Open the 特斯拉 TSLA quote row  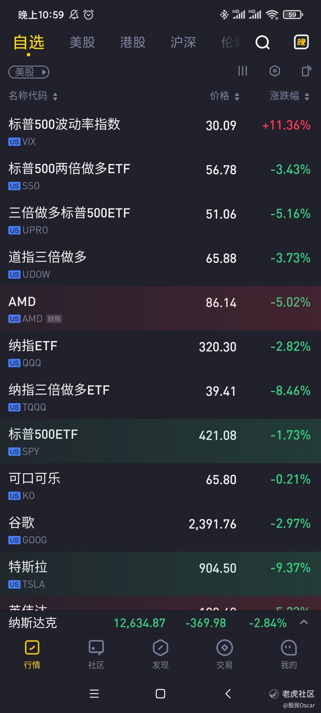160,574
